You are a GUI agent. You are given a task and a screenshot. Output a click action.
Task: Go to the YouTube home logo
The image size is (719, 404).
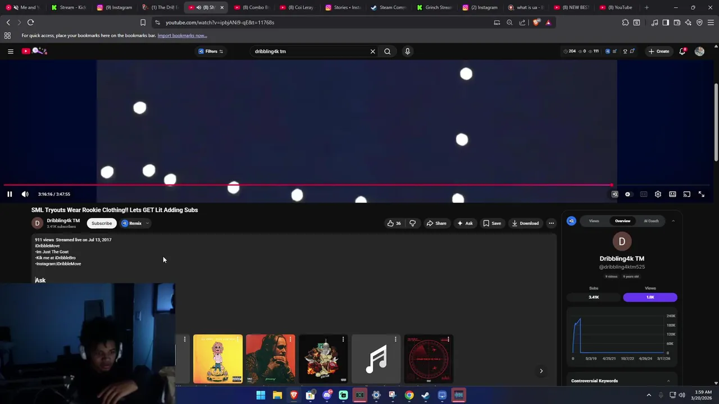(35, 51)
